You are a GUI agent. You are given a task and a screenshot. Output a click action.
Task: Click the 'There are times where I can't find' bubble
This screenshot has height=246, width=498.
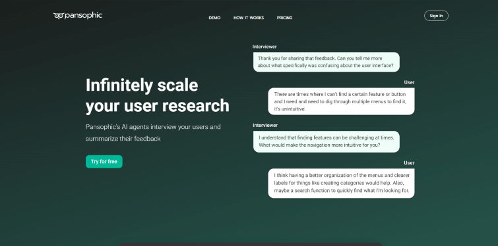(341, 101)
